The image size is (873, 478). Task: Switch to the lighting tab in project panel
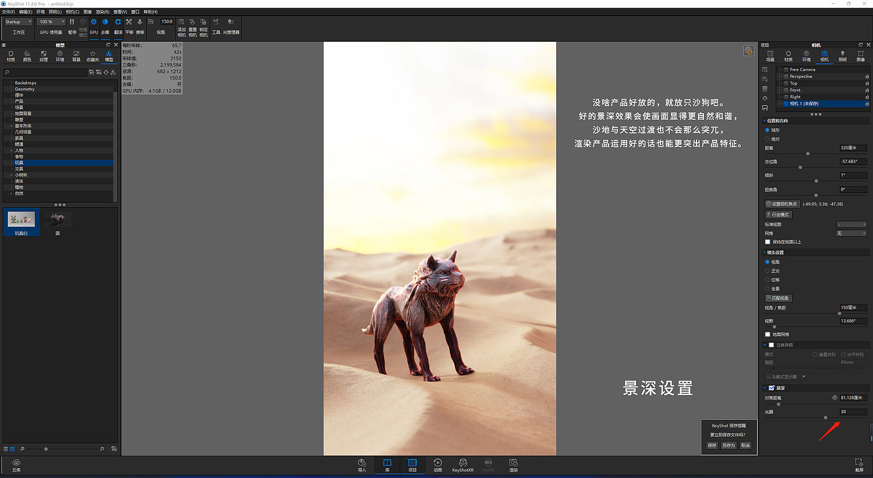pos(842,56)
